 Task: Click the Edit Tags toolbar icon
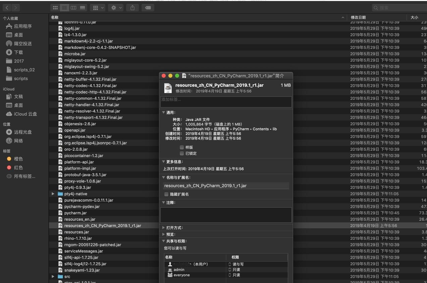148,7
